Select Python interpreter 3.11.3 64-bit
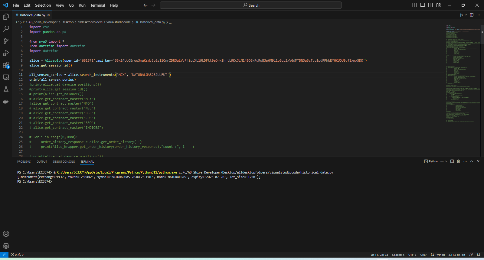The image size is (484, 260). pos(457,255)
